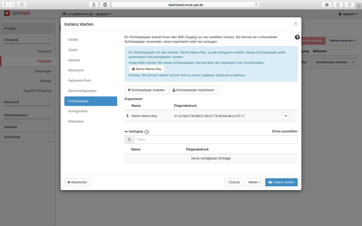Switch to the Konfiguration step

(91, 111)
